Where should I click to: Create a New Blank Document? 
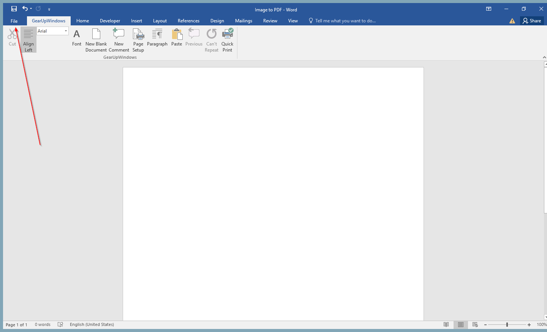click(96, 40)
